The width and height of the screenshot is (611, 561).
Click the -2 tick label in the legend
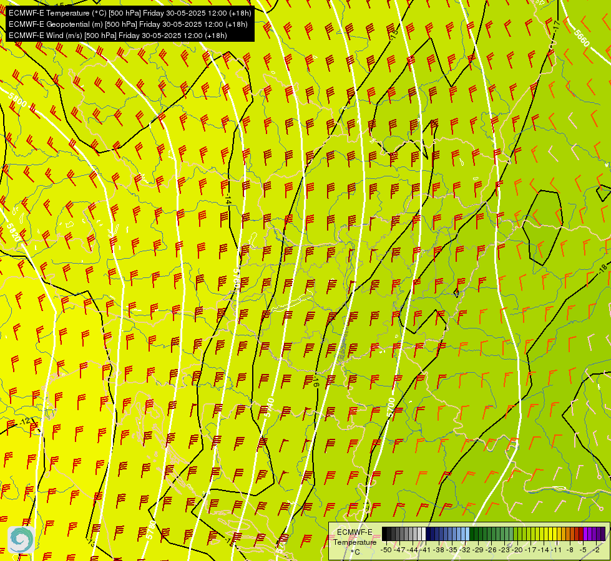(x=596, y=550)
